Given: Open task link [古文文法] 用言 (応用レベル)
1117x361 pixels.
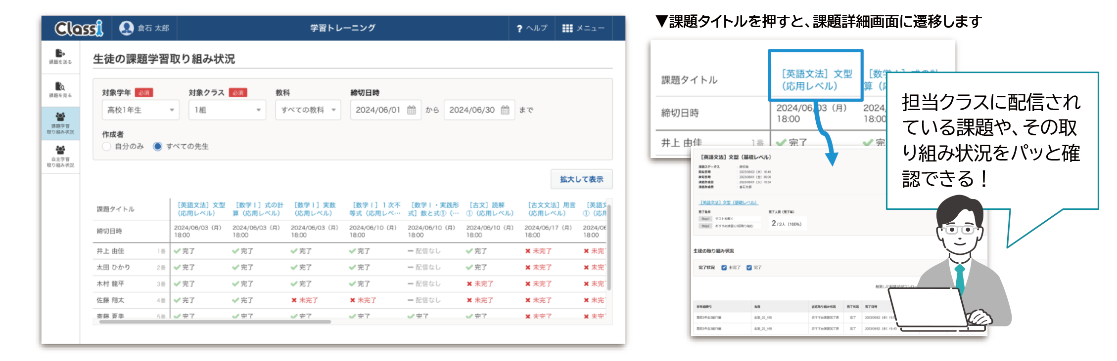Looking at the screenshot, I should [x=551, y=209].
